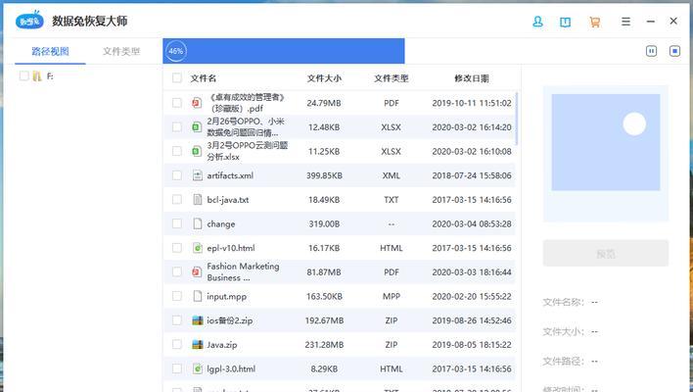The width and height of the screenshot is (693, 392).
Task: Select the input.mpp file name
Action: (226, 296)
